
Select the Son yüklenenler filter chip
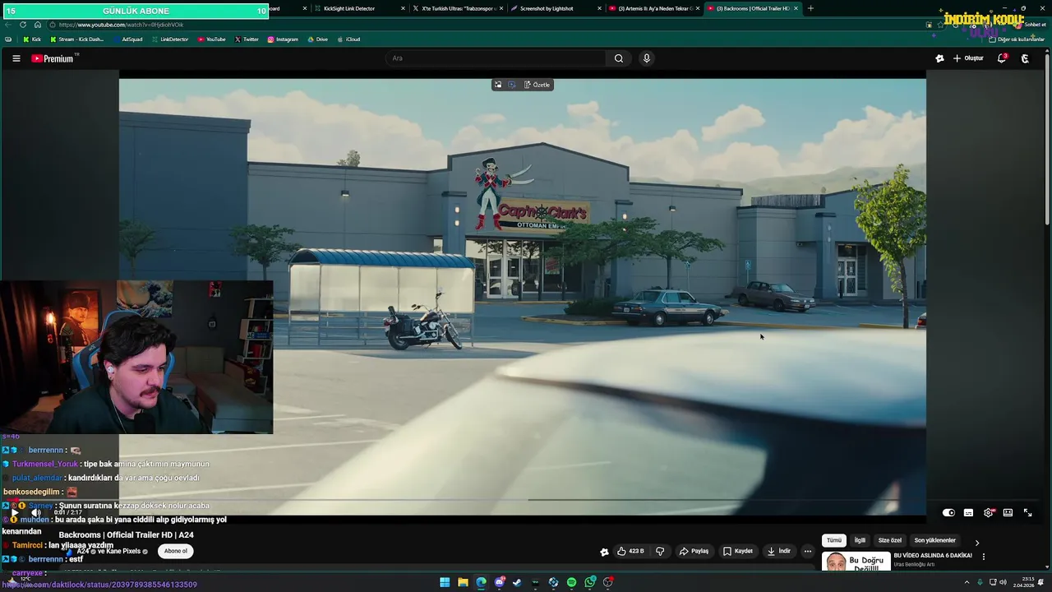click(x=935, y=540)
